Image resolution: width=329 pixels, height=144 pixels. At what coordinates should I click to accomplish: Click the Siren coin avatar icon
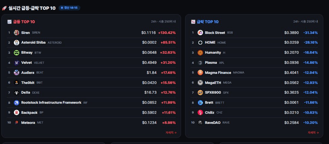click(x=17, y=33)
